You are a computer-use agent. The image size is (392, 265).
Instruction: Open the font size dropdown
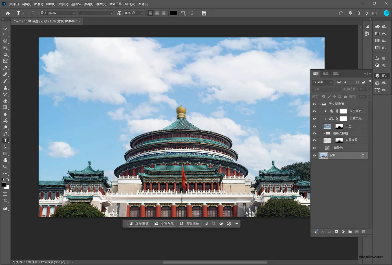point(142,13)
